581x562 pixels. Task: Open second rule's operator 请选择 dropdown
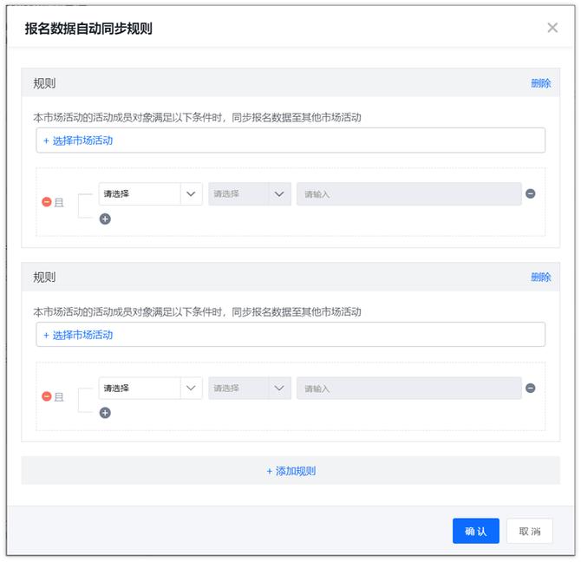pyautogui.click(x=249, y=389)
